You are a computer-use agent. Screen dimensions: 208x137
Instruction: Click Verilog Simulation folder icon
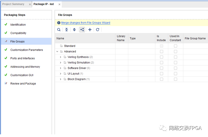pos(65,62)
